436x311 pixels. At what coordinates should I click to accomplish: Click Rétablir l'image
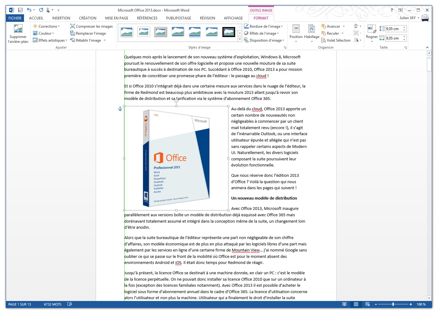[87, 40]
